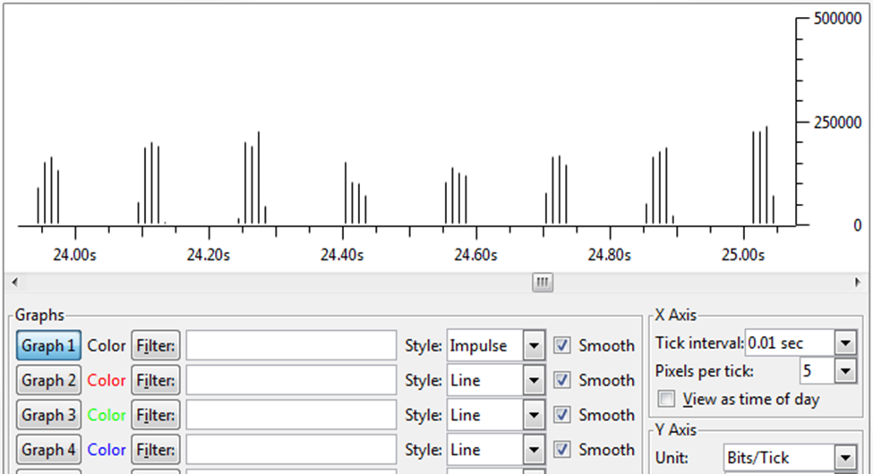Click the right scroll arrow under the graph

pos(858,282)
